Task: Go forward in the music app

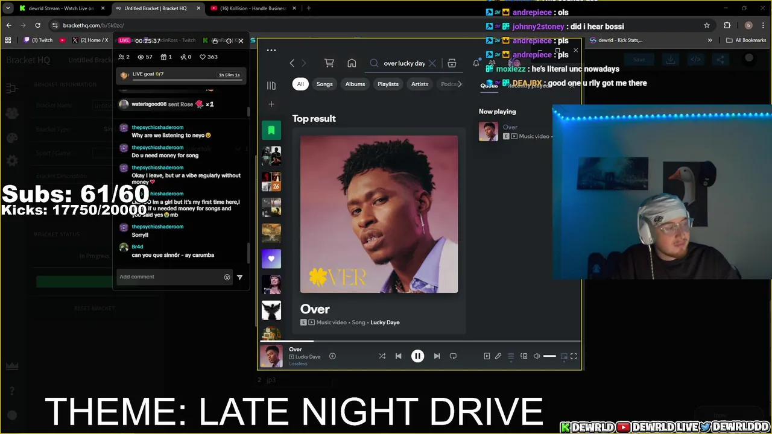Action: (x=303, y=63)
